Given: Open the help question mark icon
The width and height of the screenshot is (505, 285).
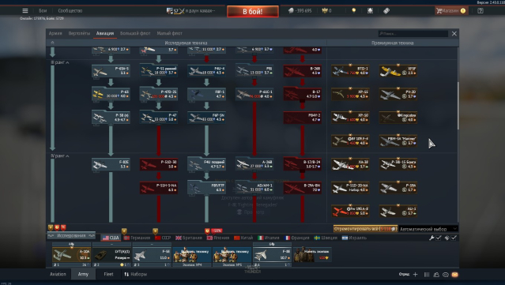Looking at the screenshot, I should click(x=481, y=10).
